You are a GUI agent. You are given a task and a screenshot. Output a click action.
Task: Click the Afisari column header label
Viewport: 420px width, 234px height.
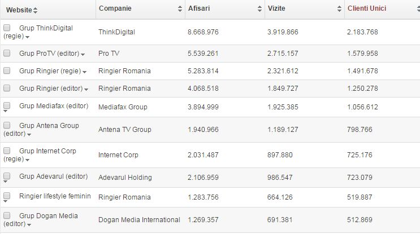click(199, 8)
